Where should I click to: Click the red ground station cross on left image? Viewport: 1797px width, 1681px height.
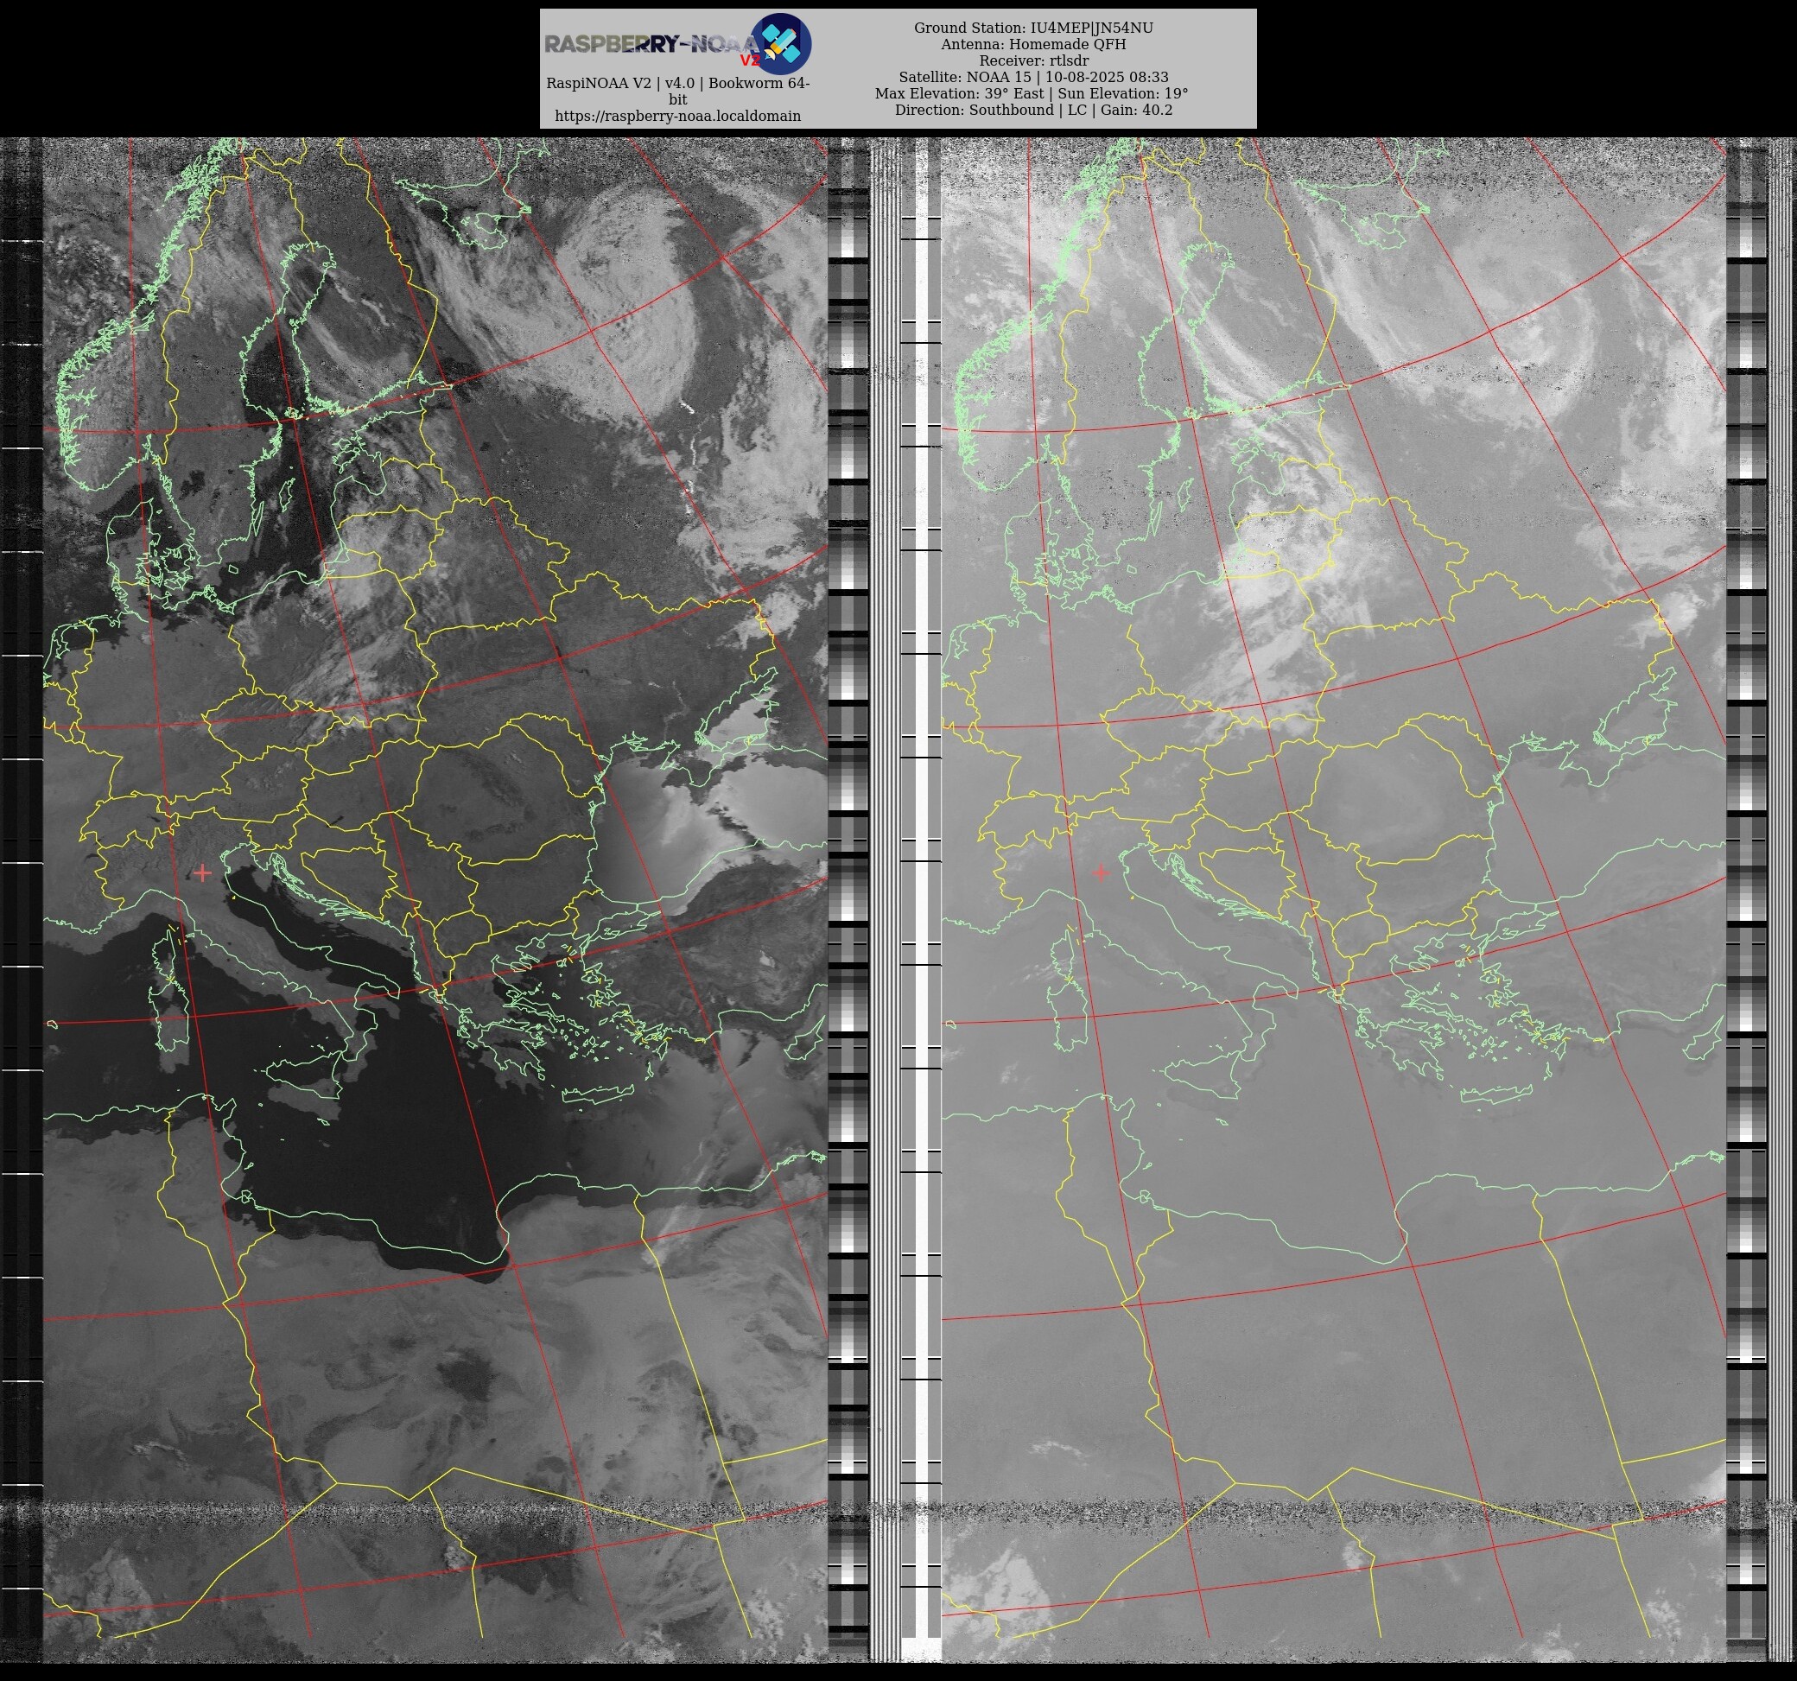202,872
